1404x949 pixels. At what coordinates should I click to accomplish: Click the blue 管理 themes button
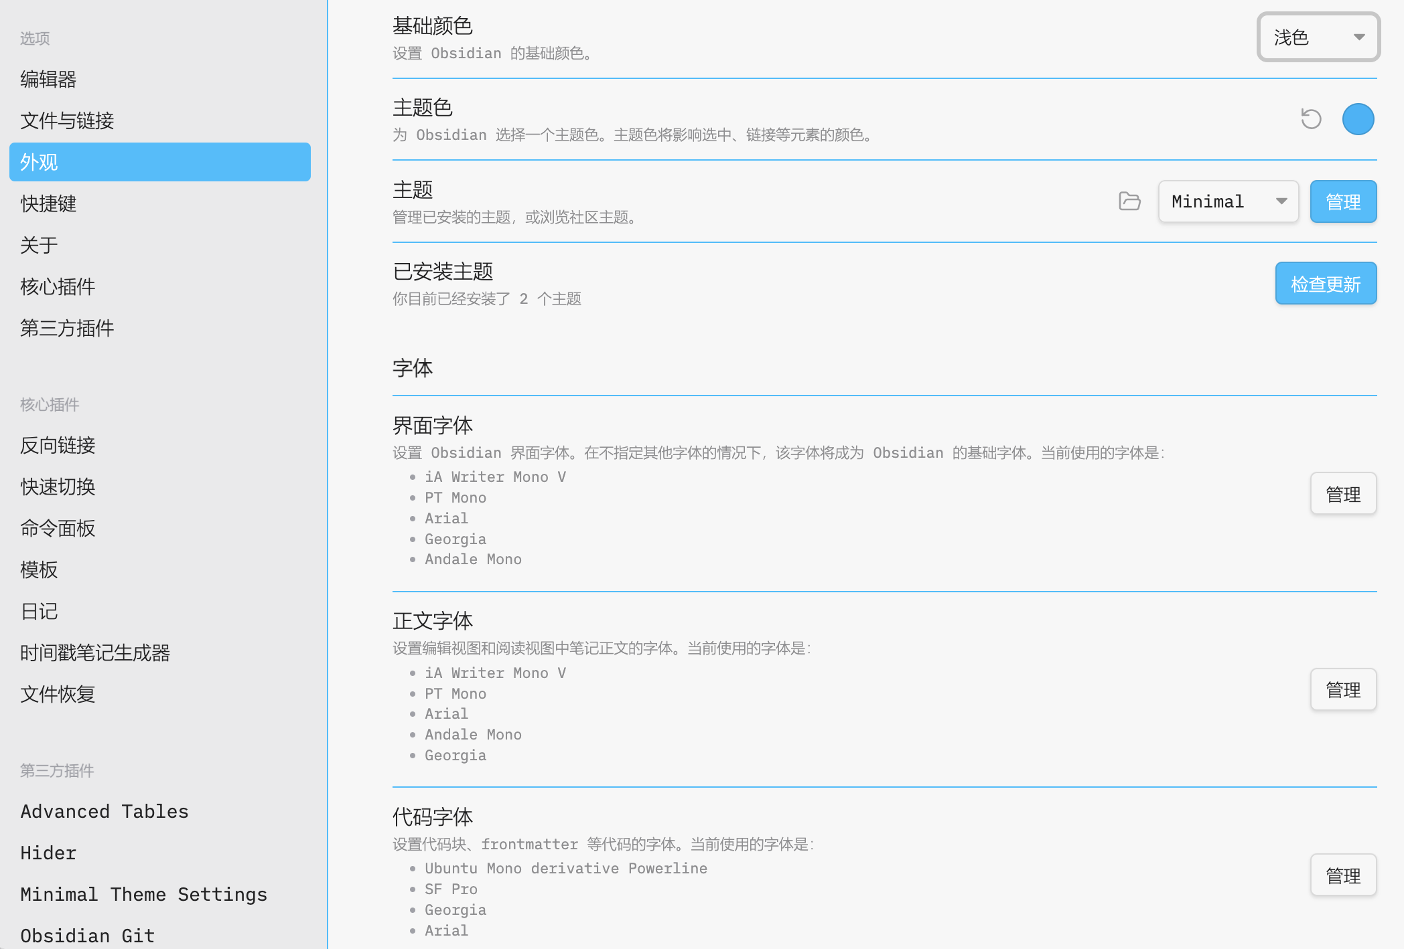pyautogui.click(x=1343, y=201)
